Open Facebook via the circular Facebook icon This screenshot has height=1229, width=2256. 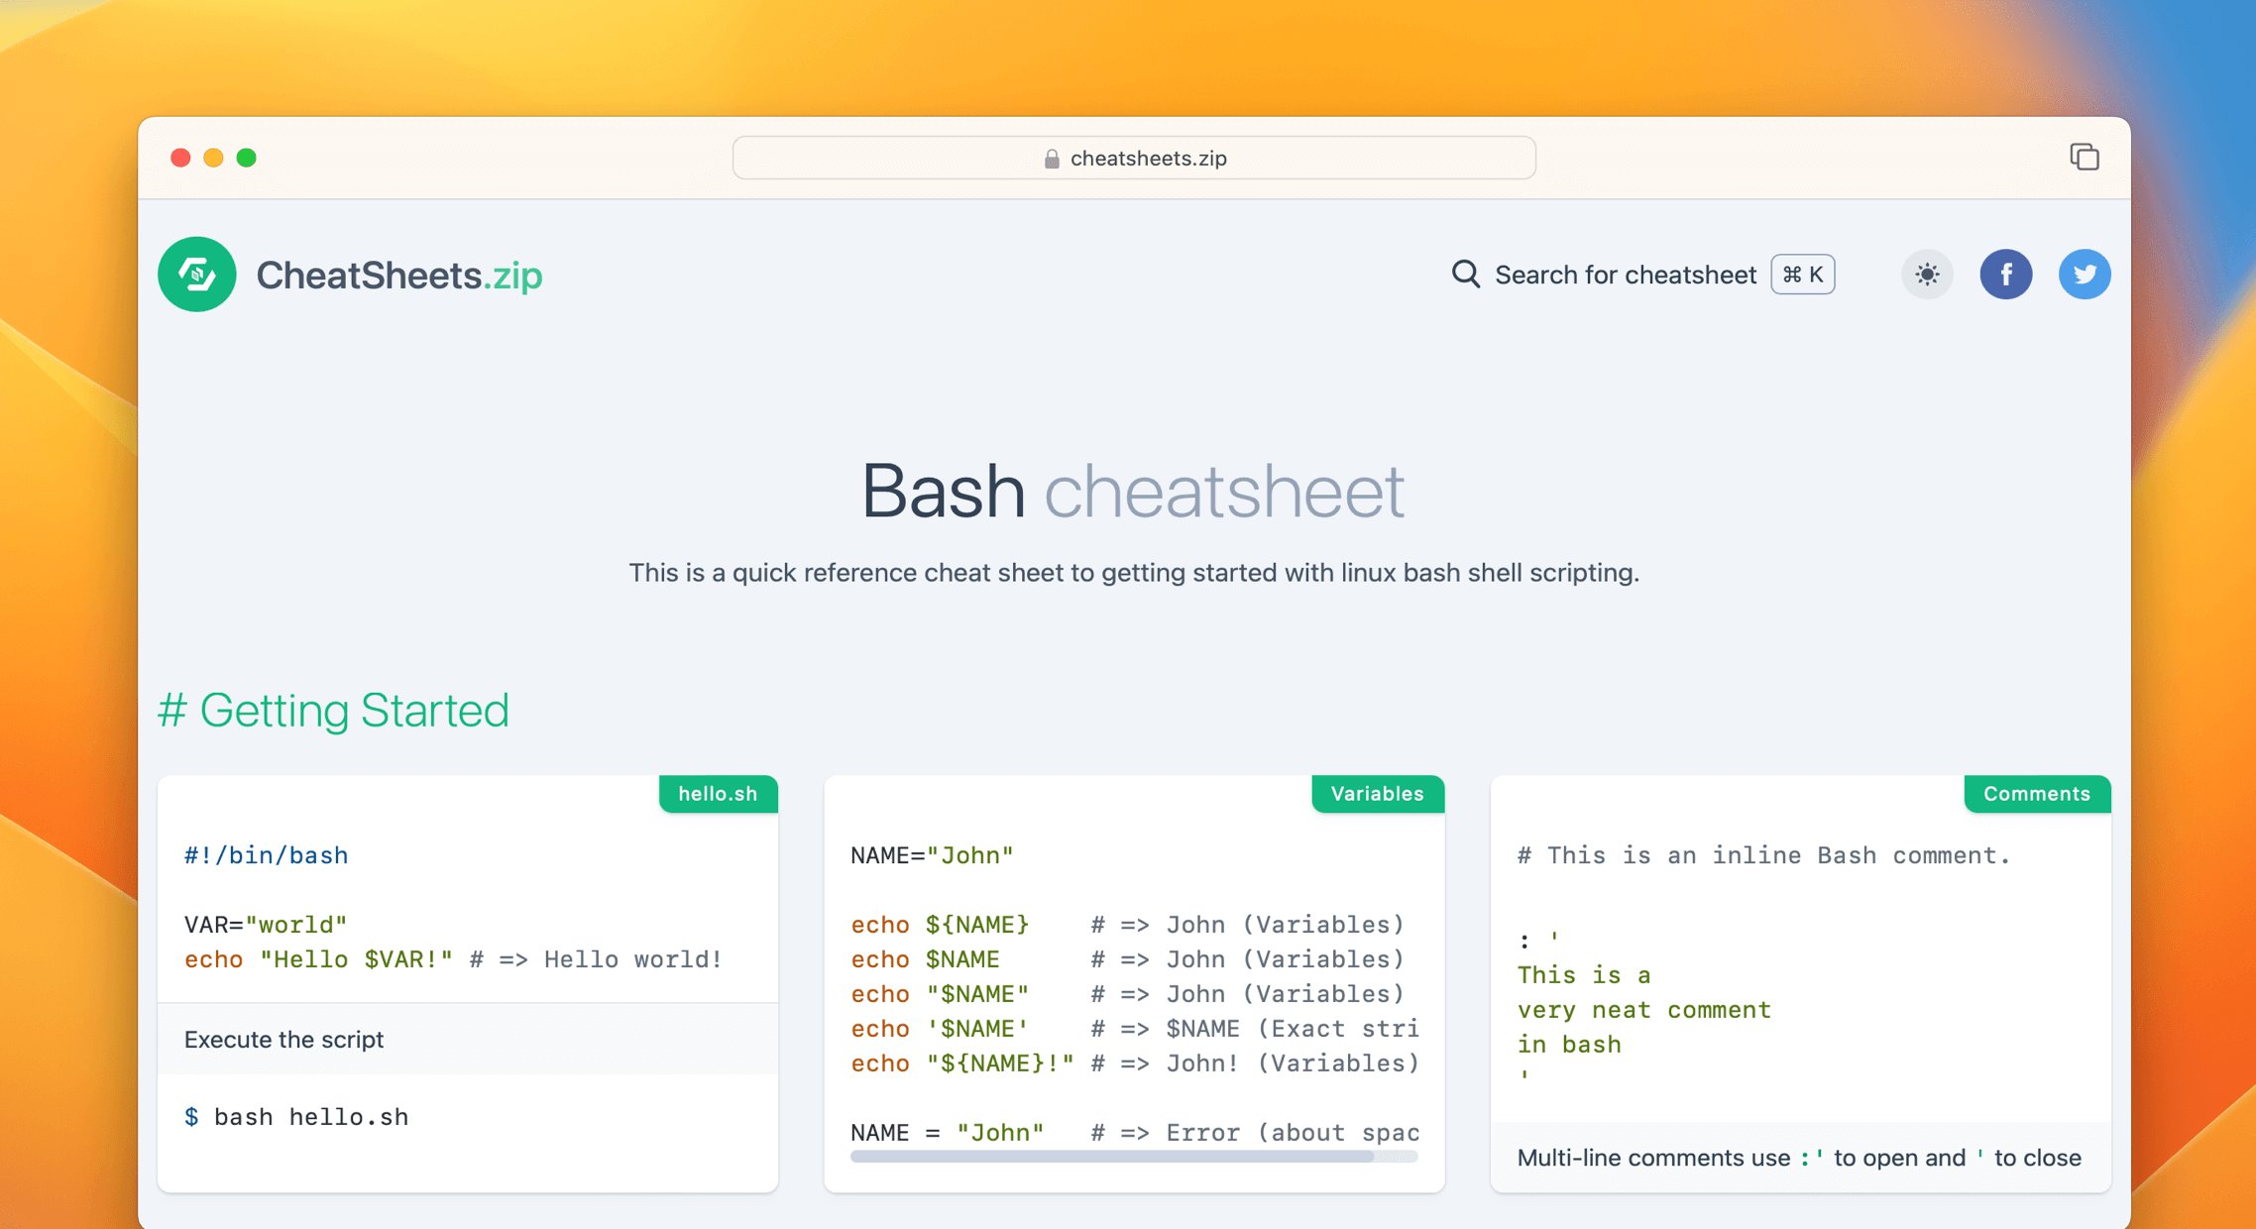2006,274
